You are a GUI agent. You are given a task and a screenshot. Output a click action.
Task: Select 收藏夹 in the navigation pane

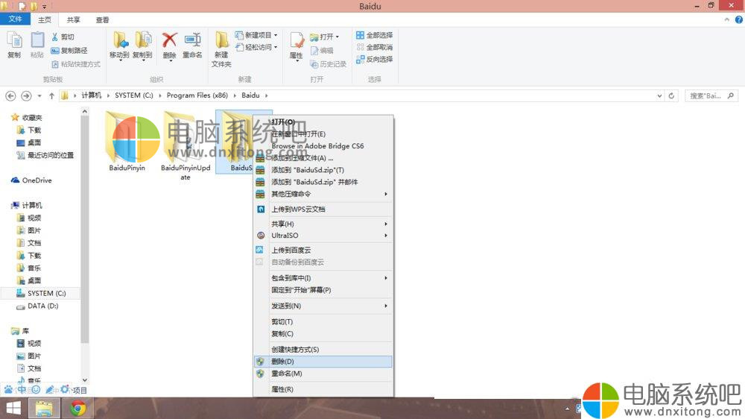point(27,118)
